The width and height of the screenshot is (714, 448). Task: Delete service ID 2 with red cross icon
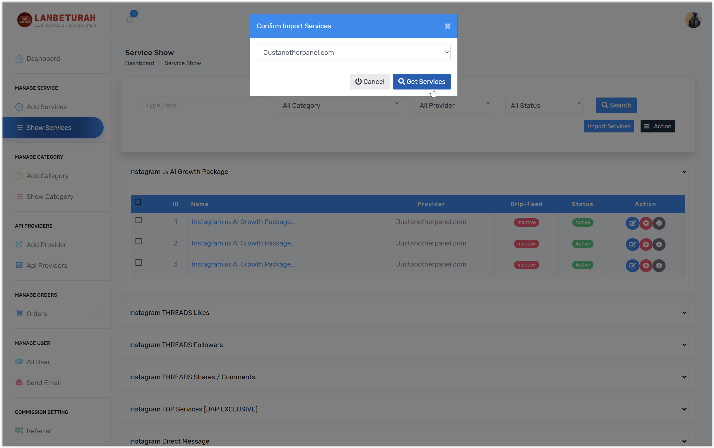646,244
